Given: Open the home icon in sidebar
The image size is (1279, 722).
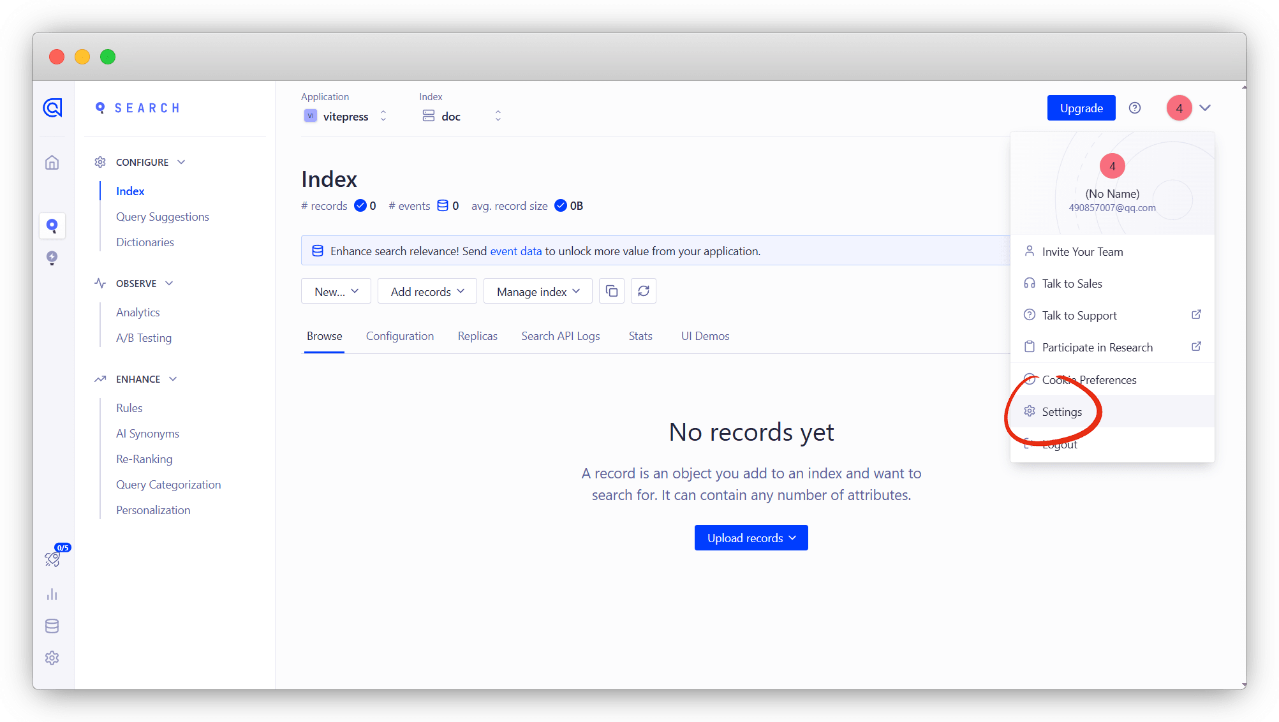Looking at the screenshot, I should 52,163.
